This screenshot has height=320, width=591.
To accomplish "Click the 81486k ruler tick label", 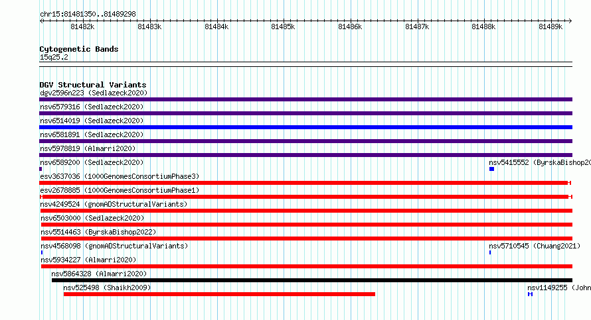I will pos(350,27).
